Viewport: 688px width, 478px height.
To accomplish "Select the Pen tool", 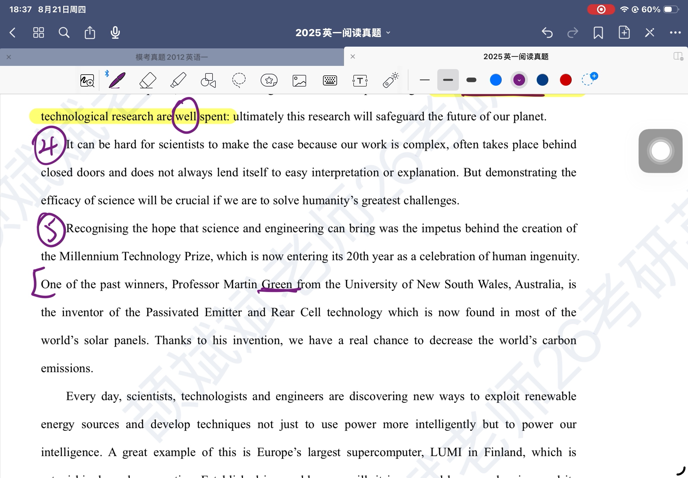I will pyautogui.click(x=117, y=80).
